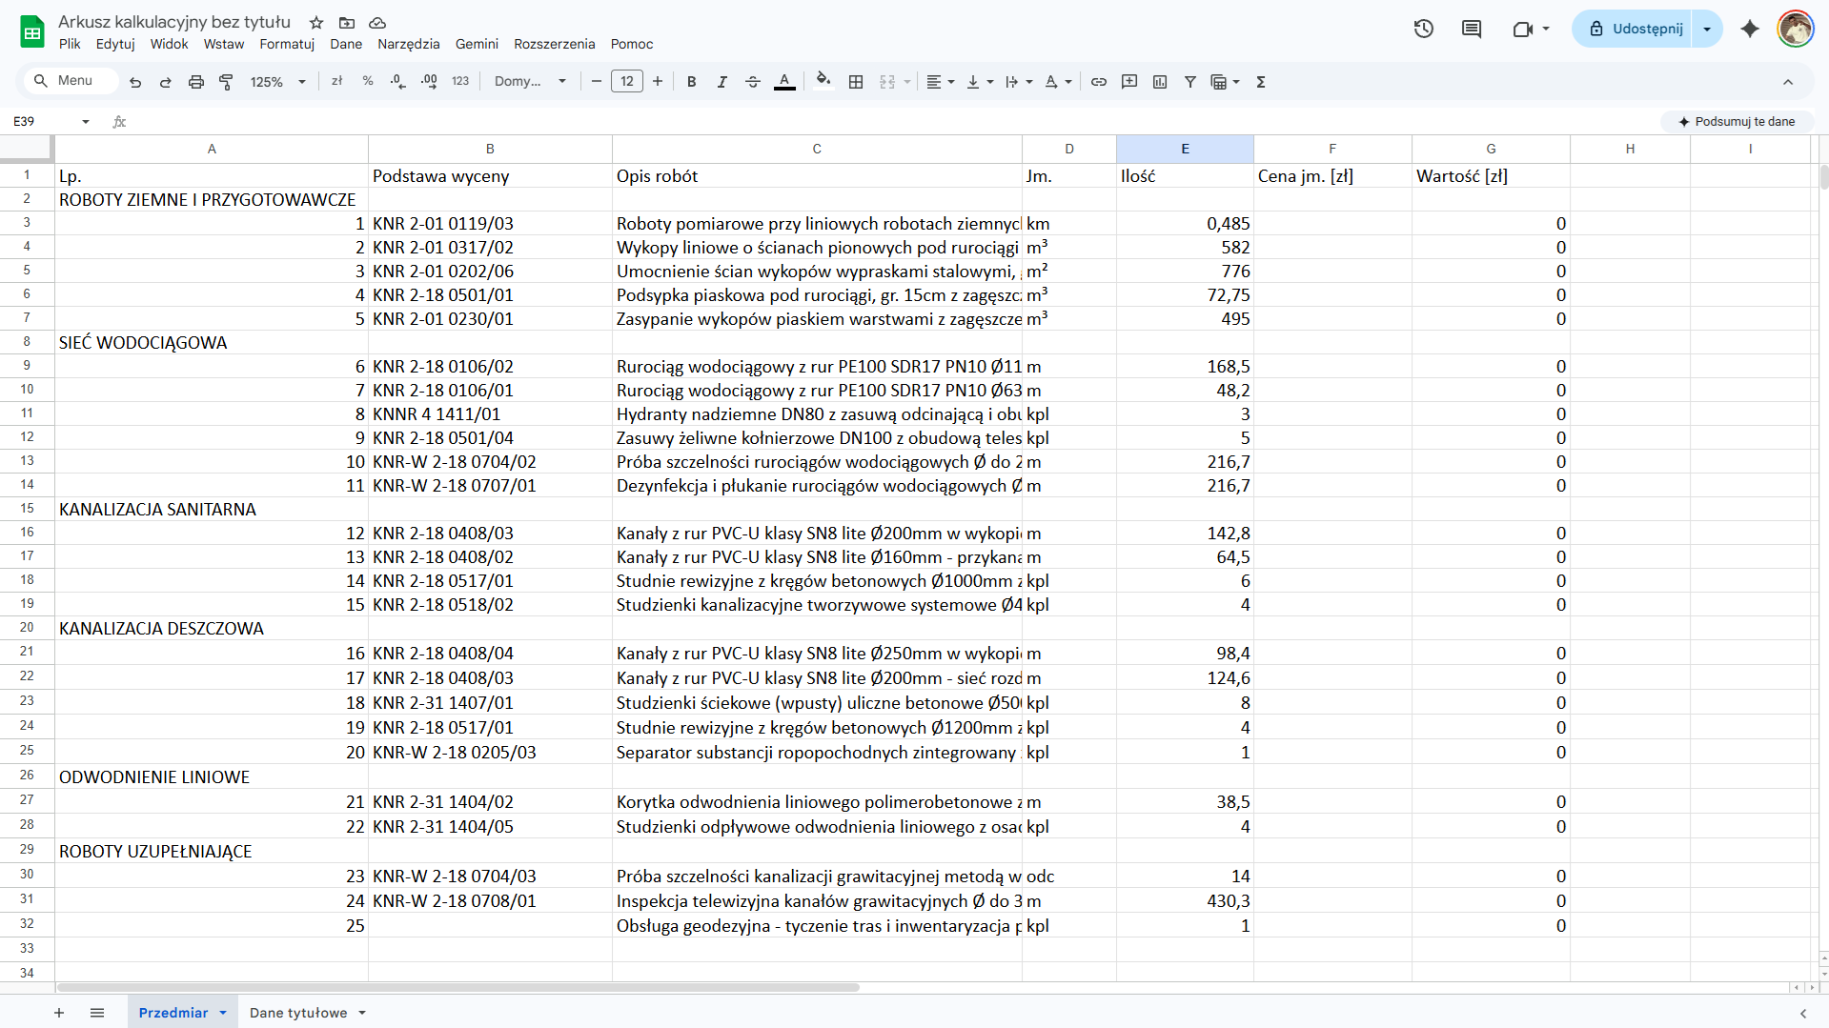This screenshot has width=1829, height=1028.
Task: Format as percent with the % icon
Action: pos(368,82)
